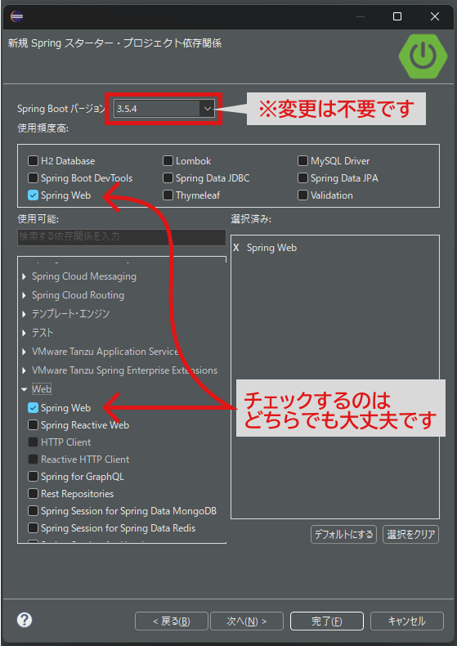This screenshot has height=646, width=457.
Task: Open the Spring Boot version dropdown
Action: coord(207,109)
